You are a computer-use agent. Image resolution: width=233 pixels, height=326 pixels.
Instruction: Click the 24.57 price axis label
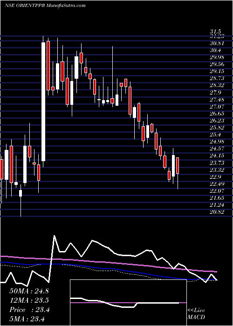[217, 149]
